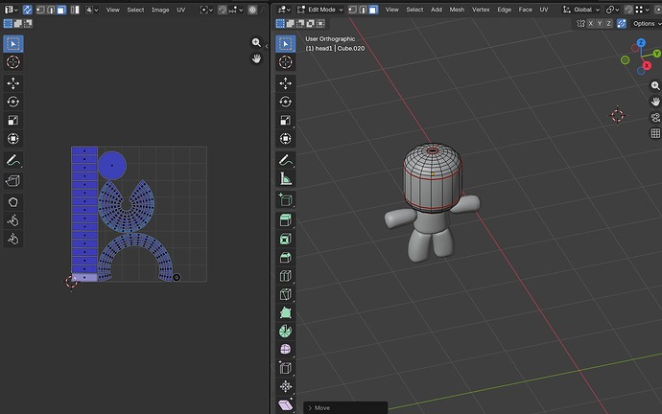
Task: Enable face select mode in UV editor
Action: click(61, 10)
